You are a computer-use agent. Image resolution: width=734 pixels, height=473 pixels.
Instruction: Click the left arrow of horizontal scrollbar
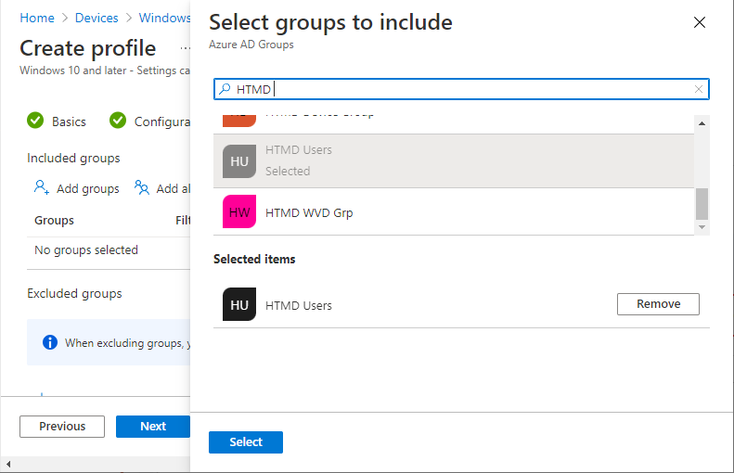coord(8,464)
